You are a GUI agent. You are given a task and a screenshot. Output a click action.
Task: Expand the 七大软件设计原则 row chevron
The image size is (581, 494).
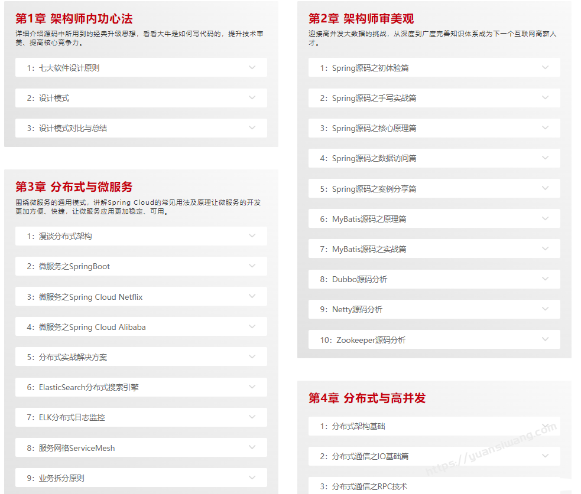(x=252, y=67)
